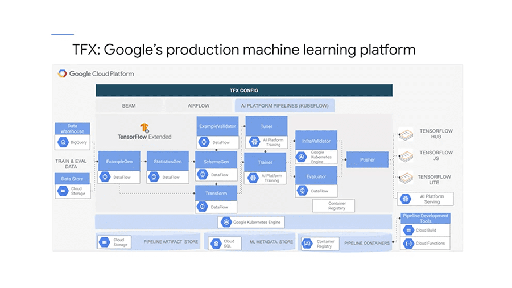
Task: Click the Cloud Build icon
Action: point(408,230)
